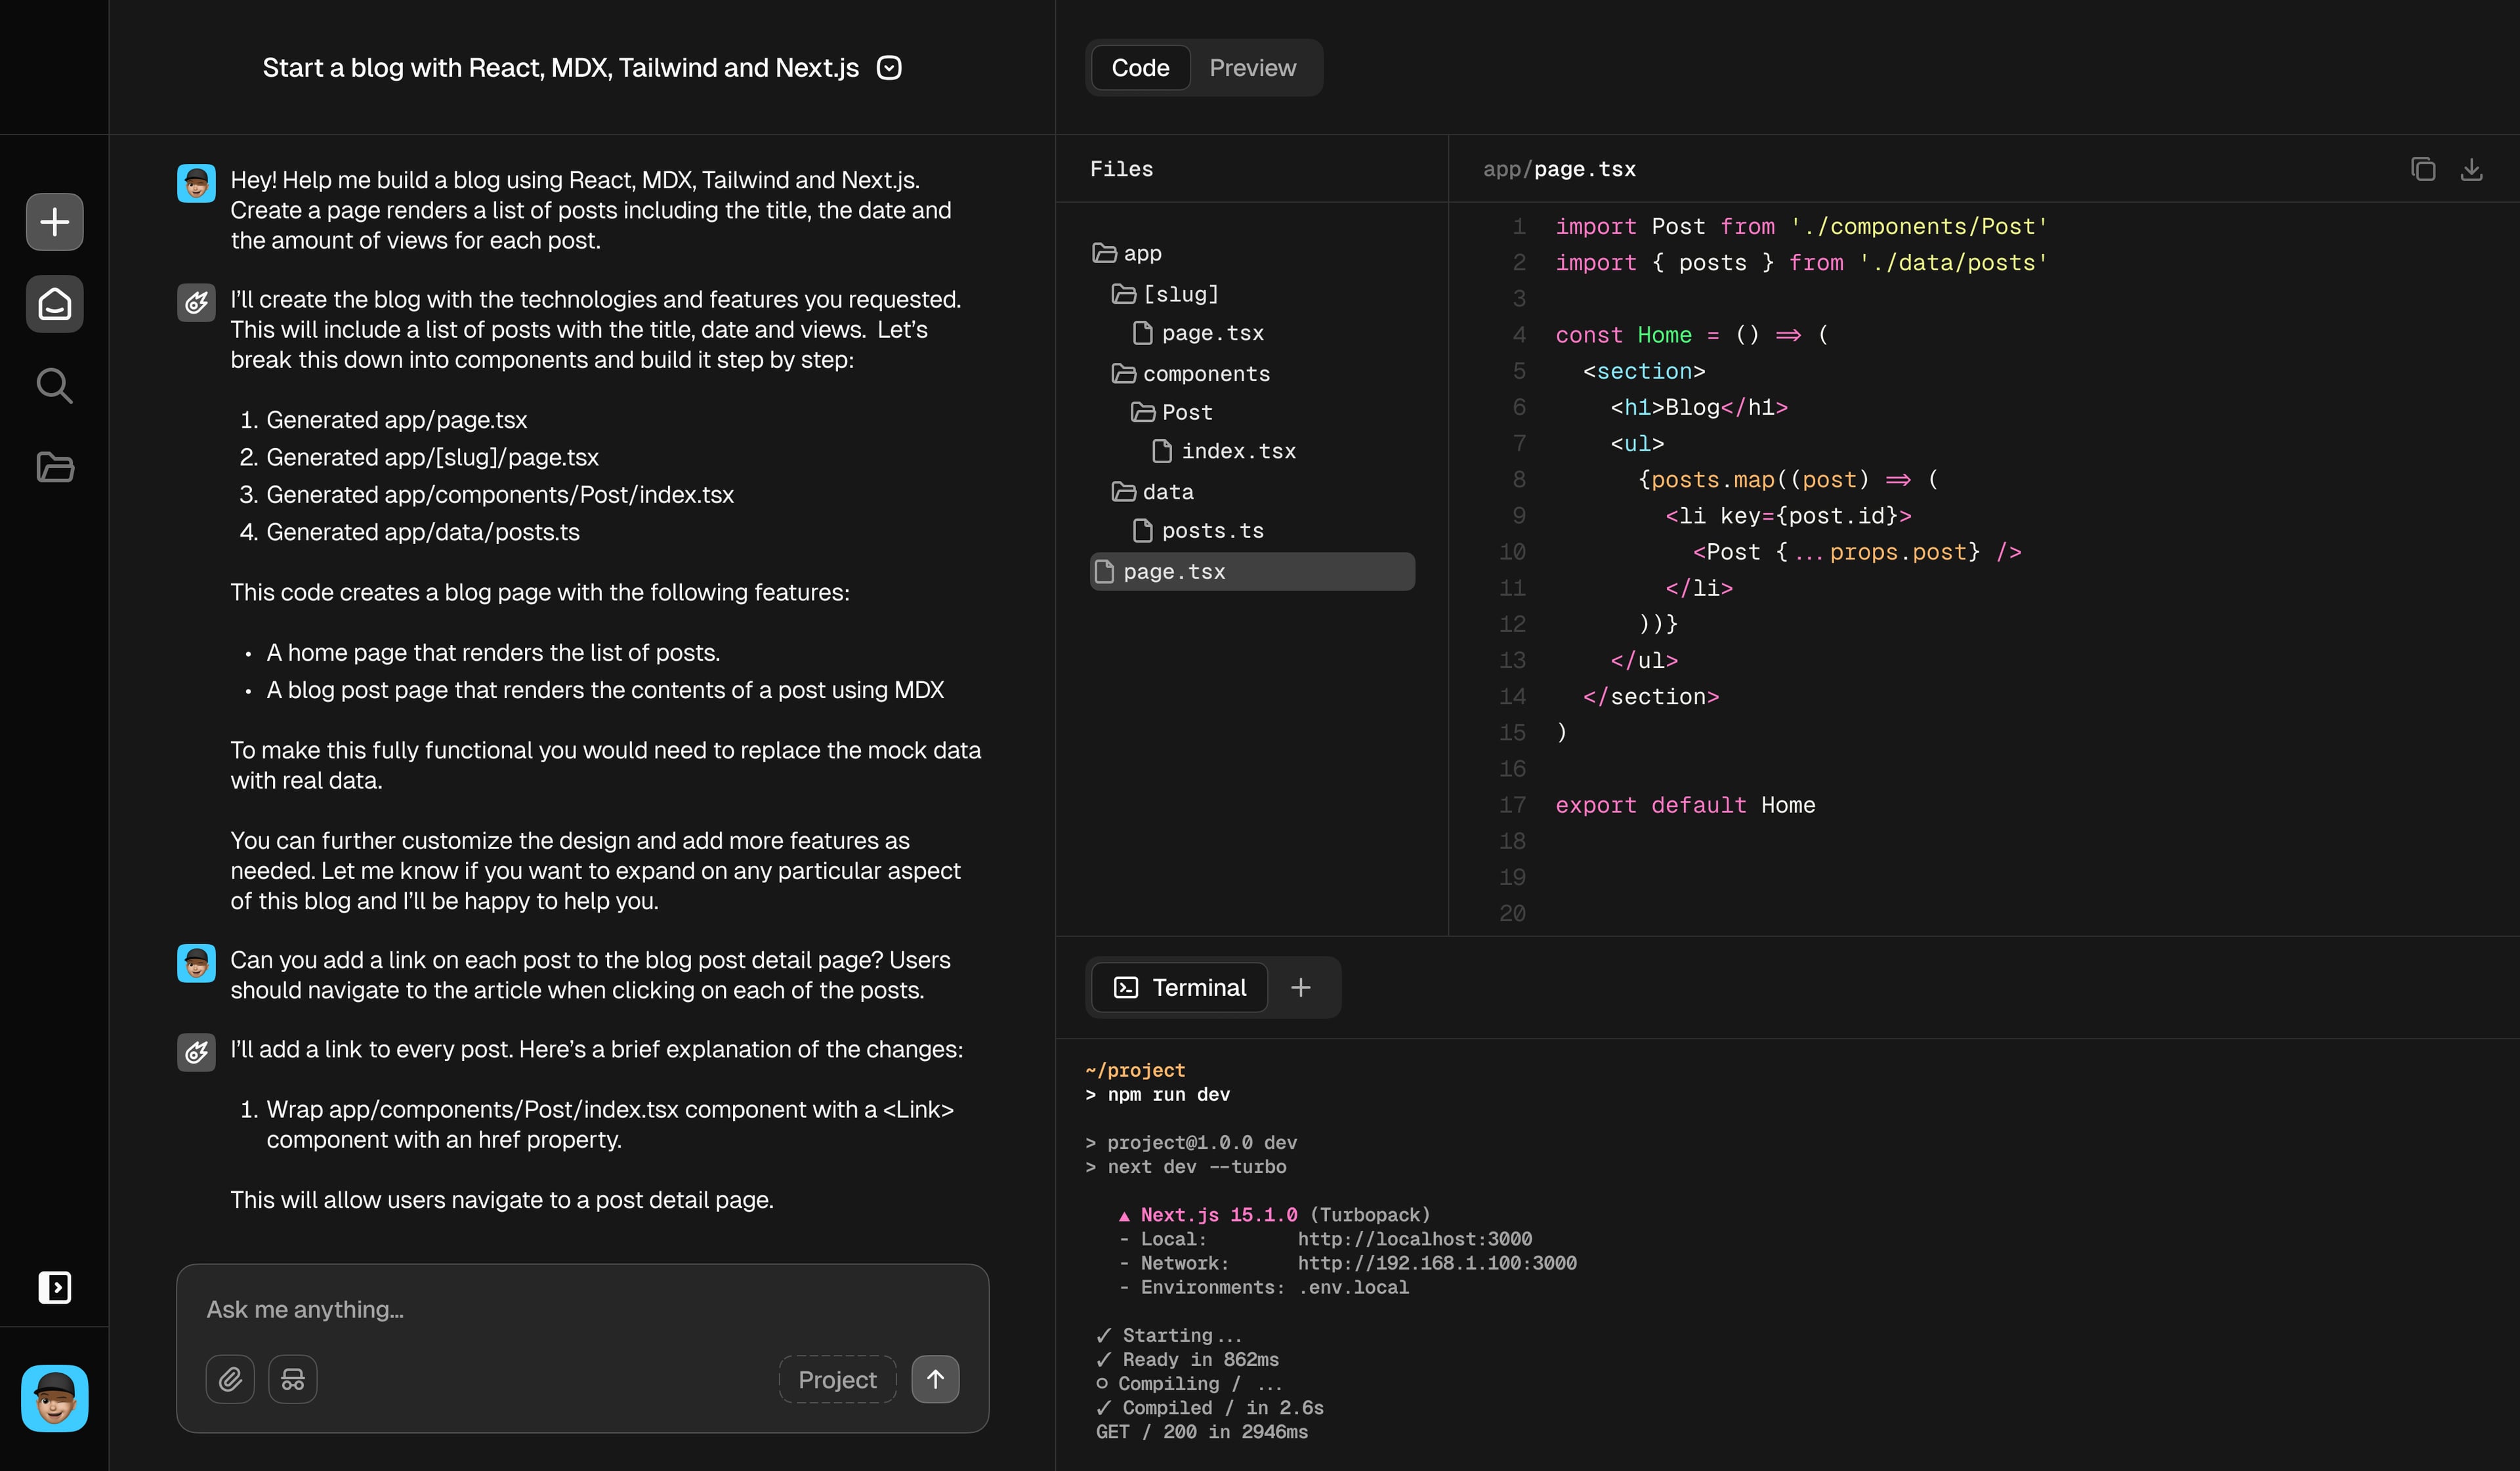Screen dimensions: 2520x1471
Task: Click the automation agent icon in input bar
Action: [292, 1378]
